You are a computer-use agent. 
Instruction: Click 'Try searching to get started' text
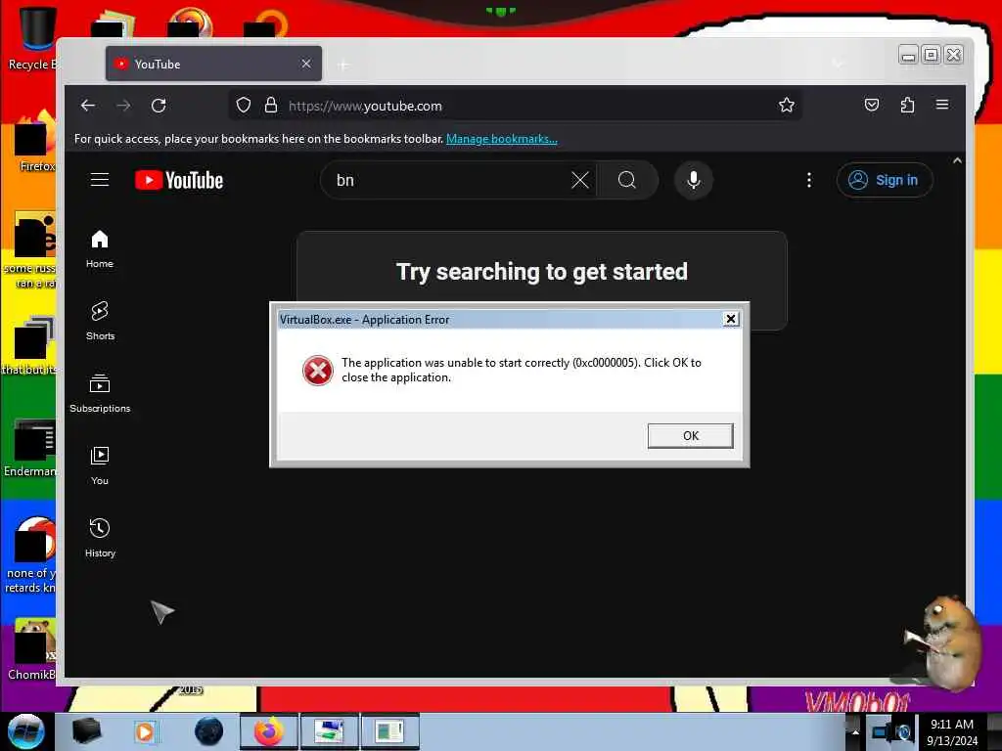coord(542,272)
